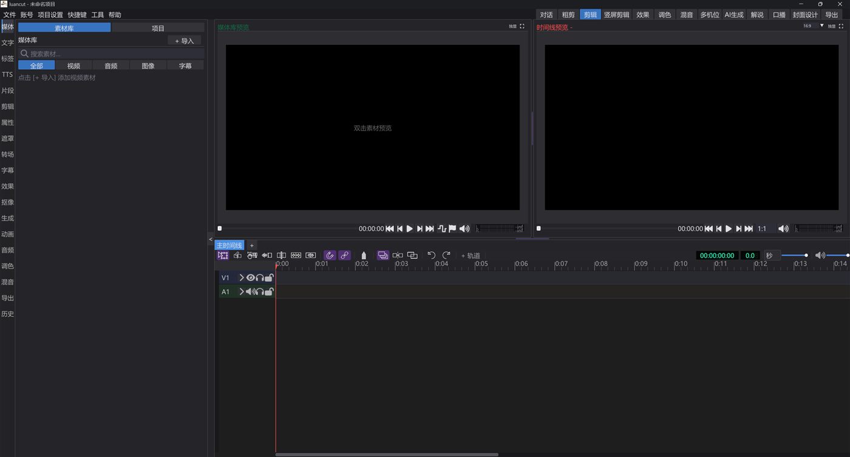Click the media library preview seek bar

[287, 229]
